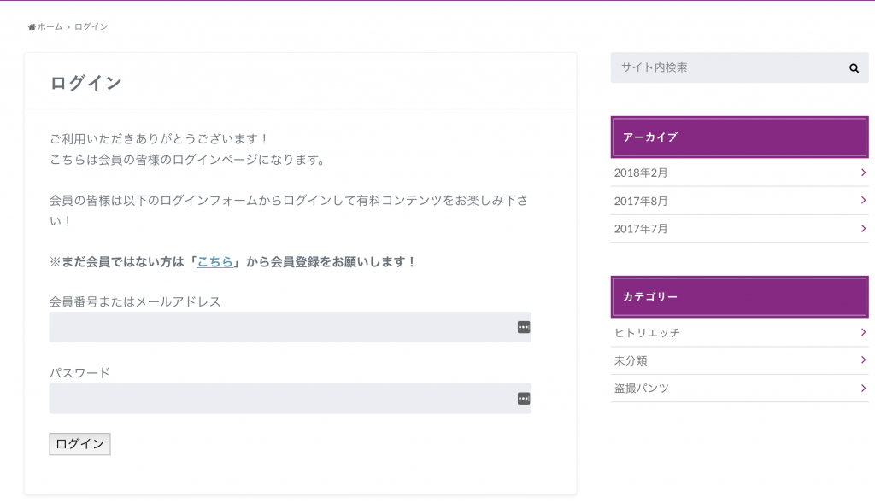Focus the 会員番号またはメールアドレス input field
Viewport: 875px width, 503px height.
click(x=291, y=327)
